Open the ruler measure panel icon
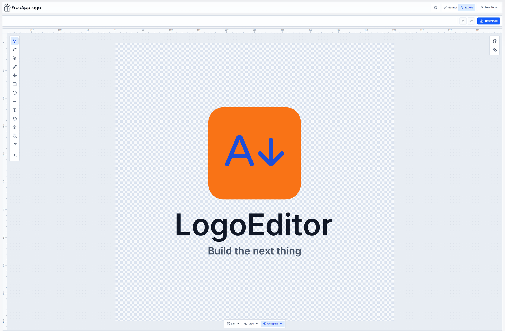 pyautogui.click(x=494, y=50)
